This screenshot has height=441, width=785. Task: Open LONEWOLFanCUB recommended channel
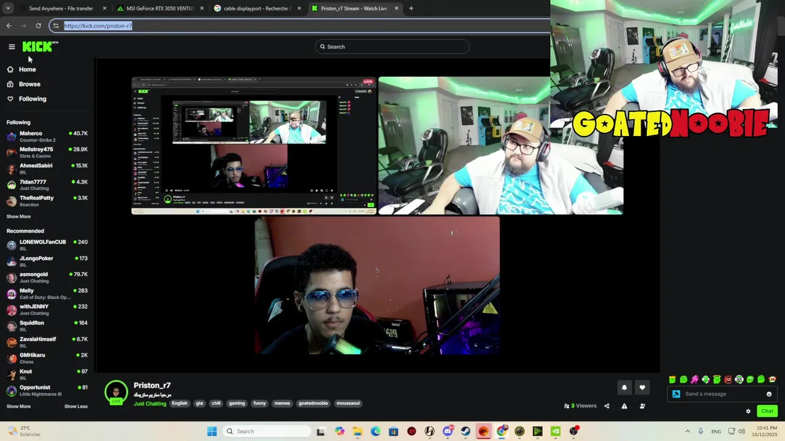click(47, 245)
